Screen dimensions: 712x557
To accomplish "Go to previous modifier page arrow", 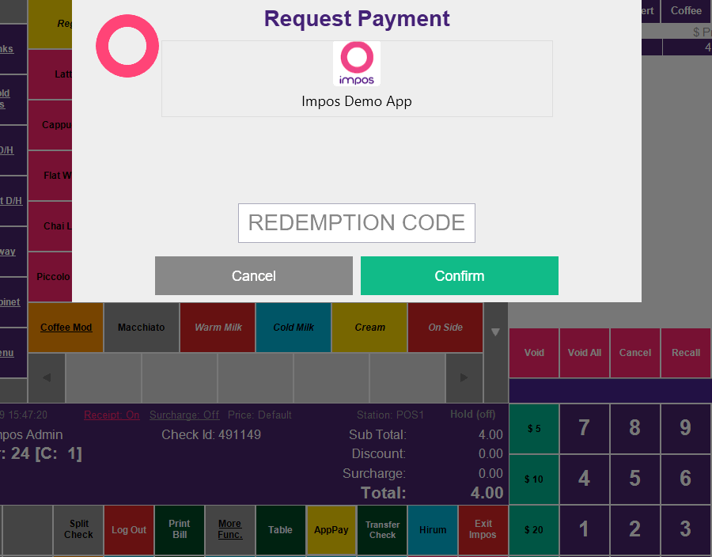I will [x=47, y=377].
